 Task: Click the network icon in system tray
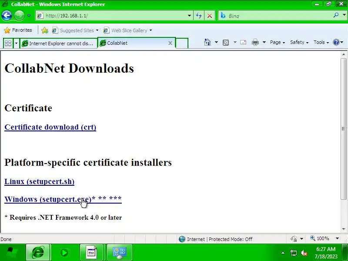(293, 253)
